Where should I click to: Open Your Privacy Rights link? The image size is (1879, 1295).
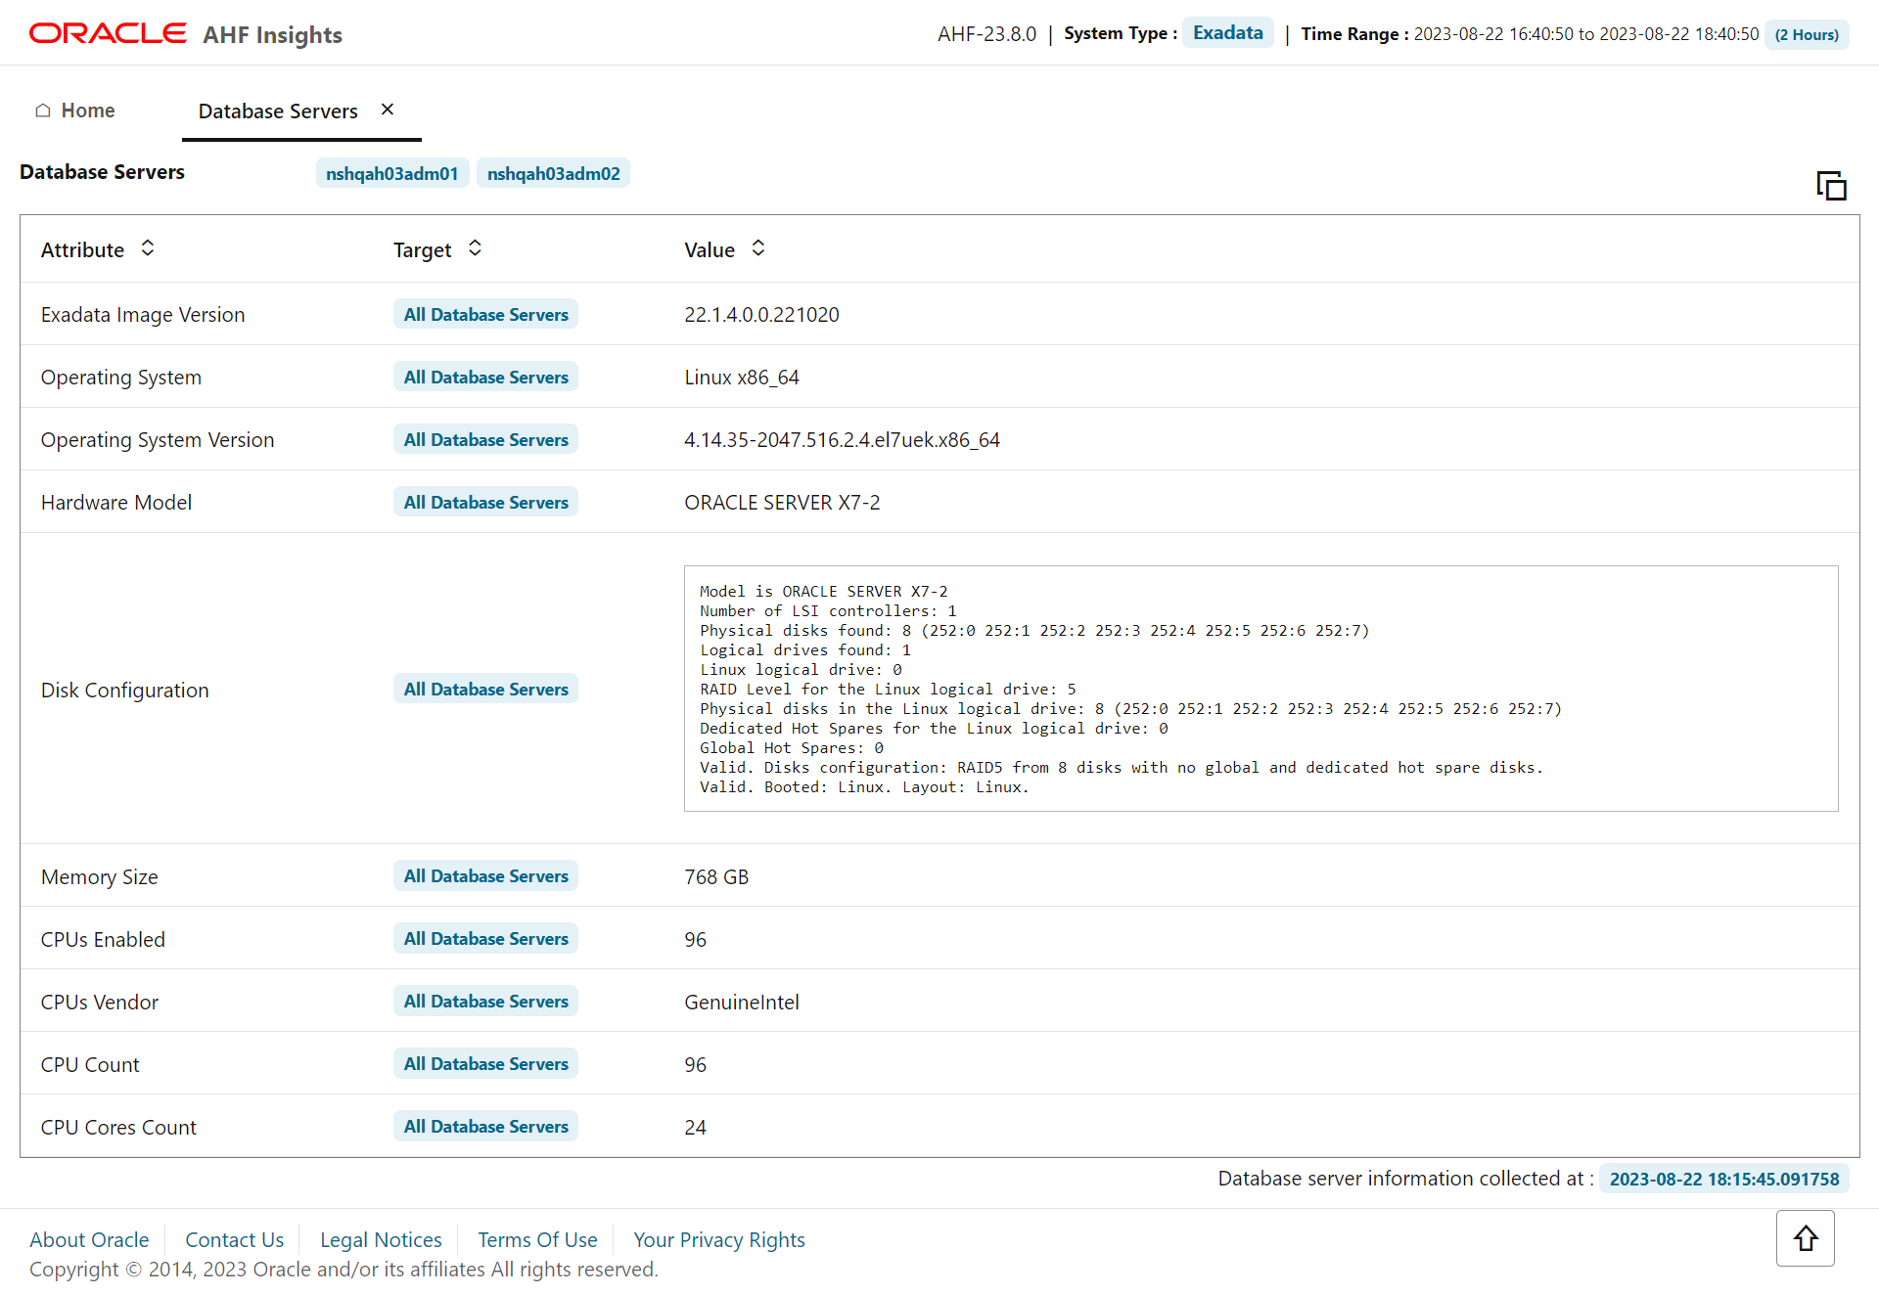(x=719, y=1240)
